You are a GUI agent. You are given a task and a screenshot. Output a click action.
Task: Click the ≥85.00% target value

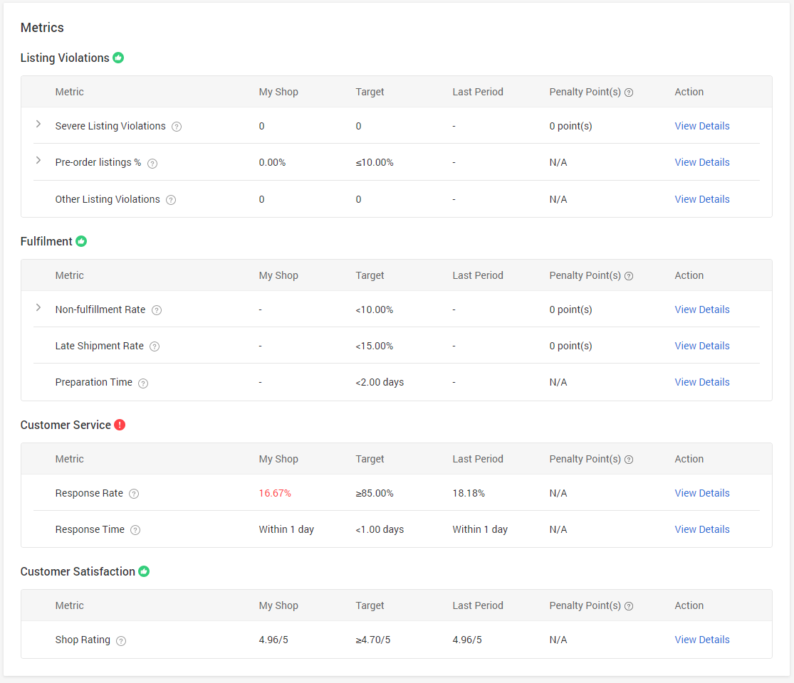coord(375,493)
